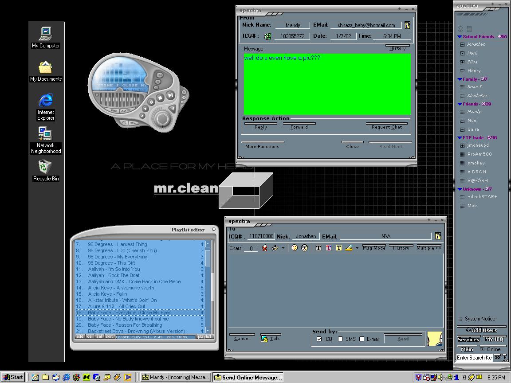Forward Mandy's message
The width and height of the screenshot is (511, 383).
click(x=299, y=126)
